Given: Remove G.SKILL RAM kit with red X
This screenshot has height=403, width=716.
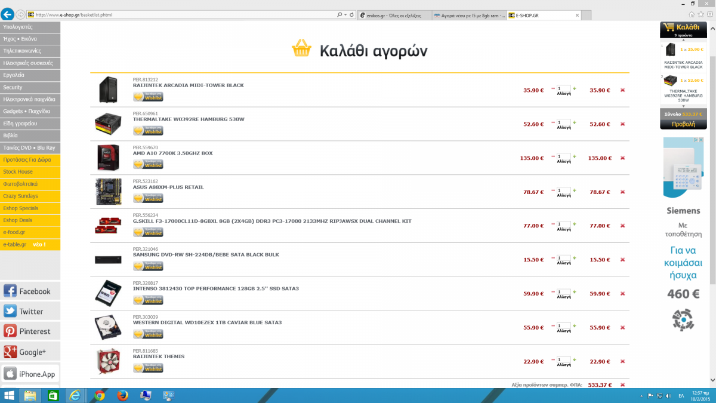Looking at the screenshot, I should (622, 226).
